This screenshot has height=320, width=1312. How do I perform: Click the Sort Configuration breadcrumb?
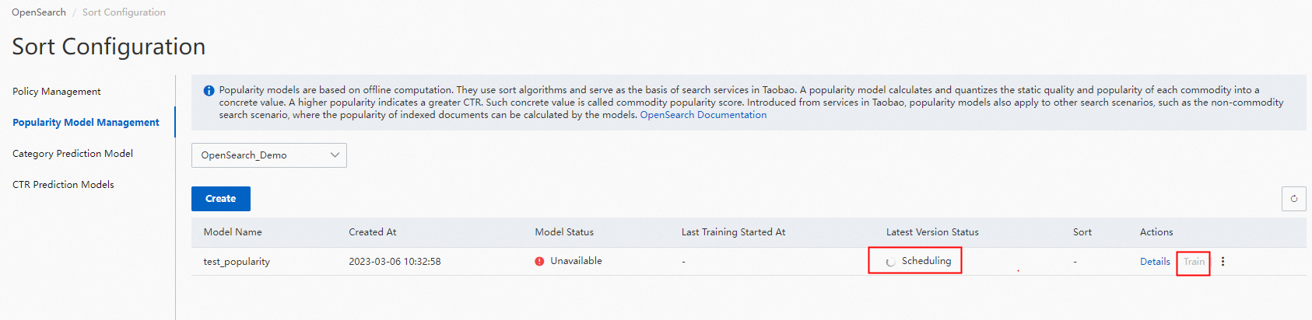tap(124, 12)
